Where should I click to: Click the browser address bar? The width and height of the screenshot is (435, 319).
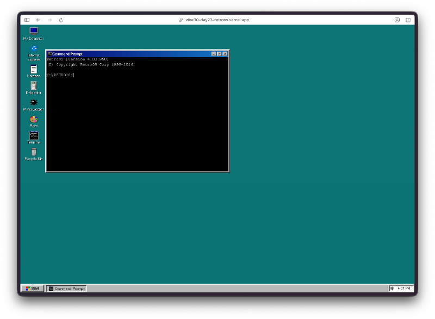[214, 20]
